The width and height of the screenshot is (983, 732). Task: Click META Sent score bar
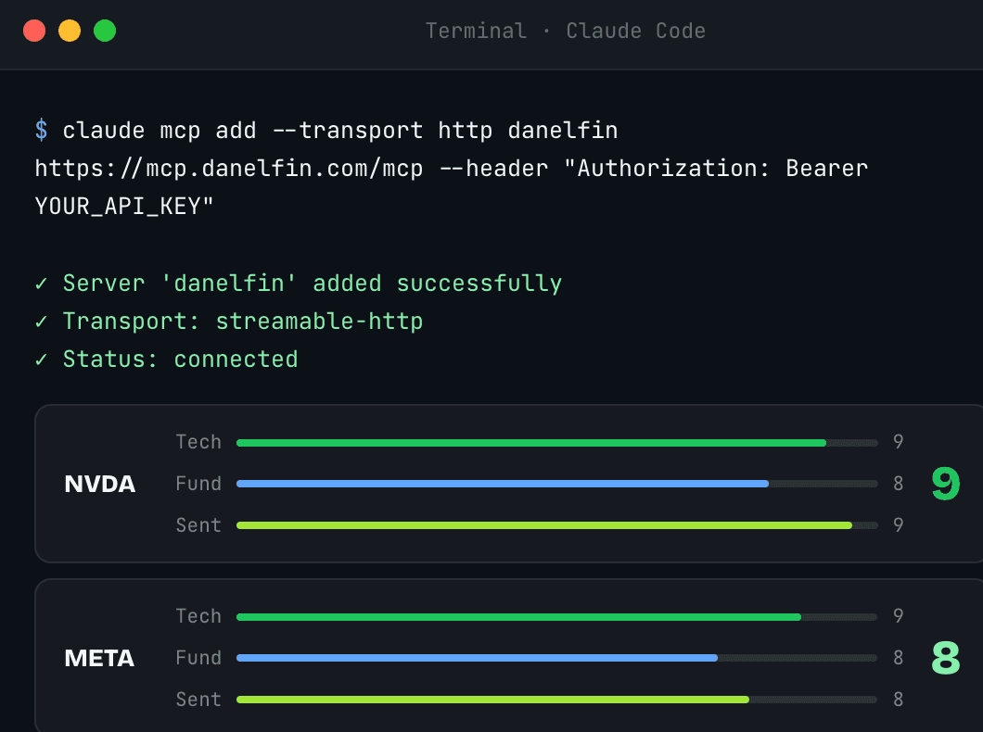pyautogui.click(x=557, y=700)
